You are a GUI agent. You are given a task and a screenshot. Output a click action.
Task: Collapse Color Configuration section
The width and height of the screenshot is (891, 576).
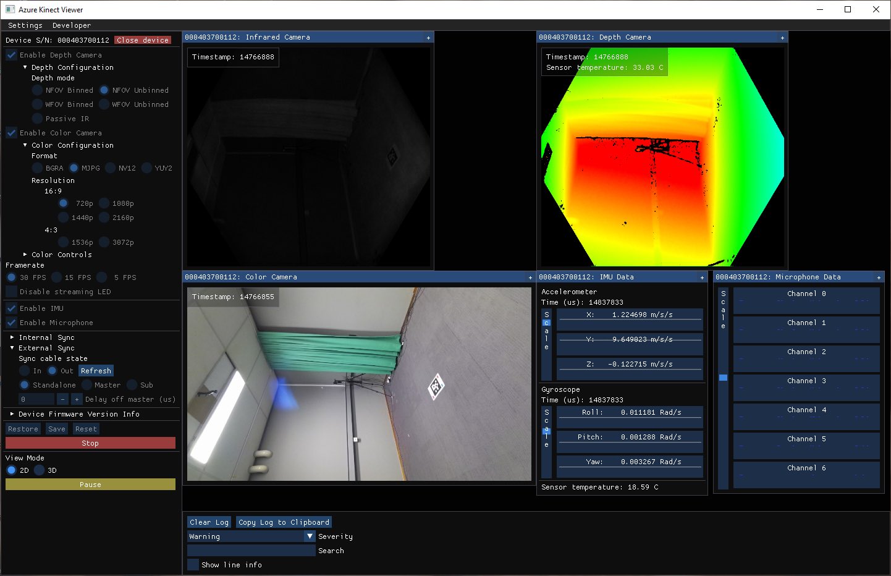25,145
